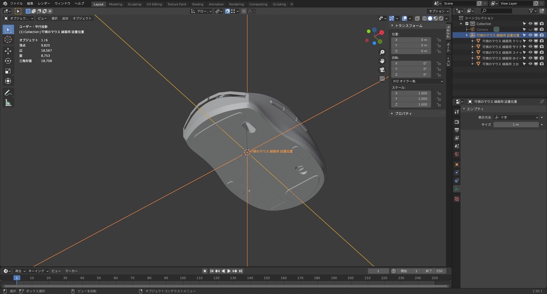This screenshot has height=294, width=547.
Task: Open the pivot point dropdown
Action: pyautogui.click(x=218, y=11)
